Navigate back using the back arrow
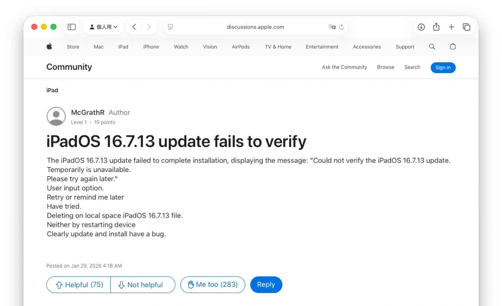Image resolution: width=502 pixels, height=306 pixels. click(133, 27)
